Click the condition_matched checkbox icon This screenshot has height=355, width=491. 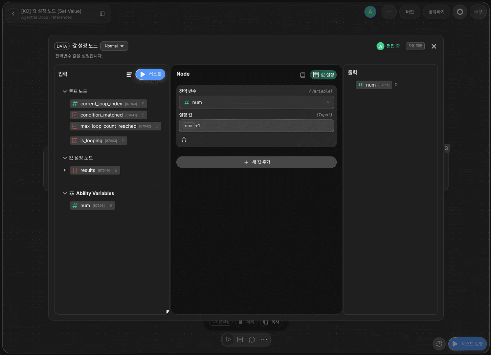75,115
